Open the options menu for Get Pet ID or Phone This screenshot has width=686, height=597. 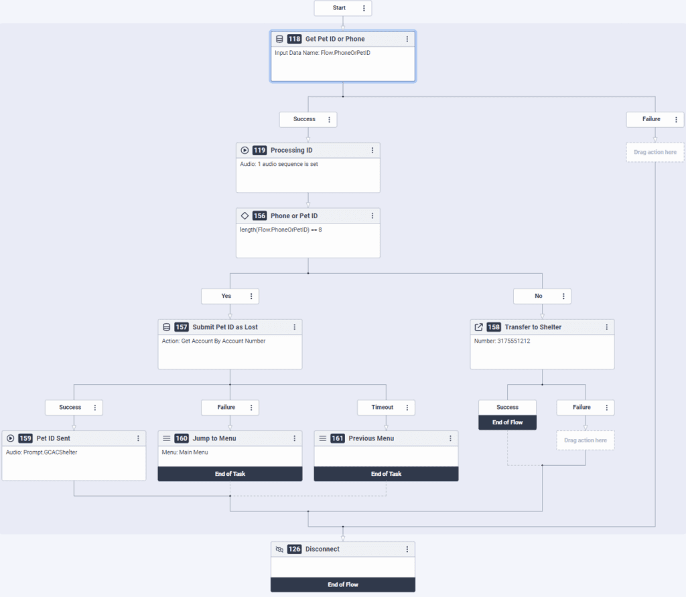click(407, 39)
